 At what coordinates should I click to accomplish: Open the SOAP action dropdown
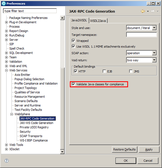tap(154, 53)
